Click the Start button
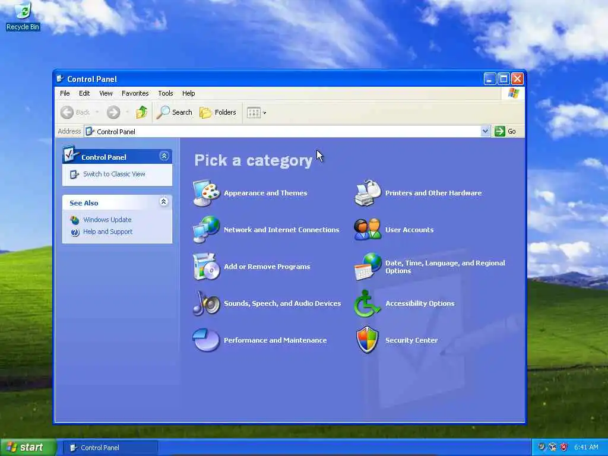This screenshot has width=608, height=456. pyautogui.click(x=28, y=448)
